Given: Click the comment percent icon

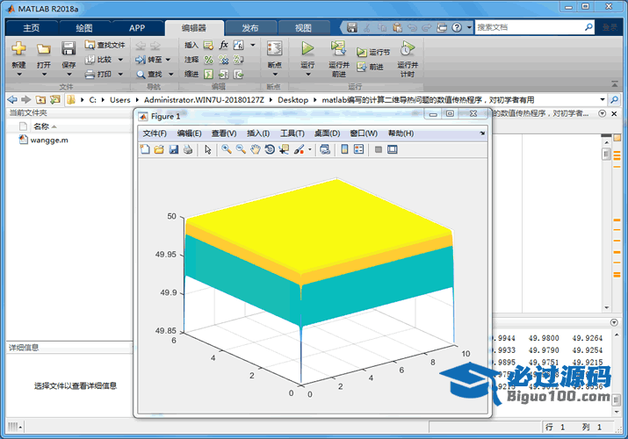Looking at the screenshot, I should (208, 60).
